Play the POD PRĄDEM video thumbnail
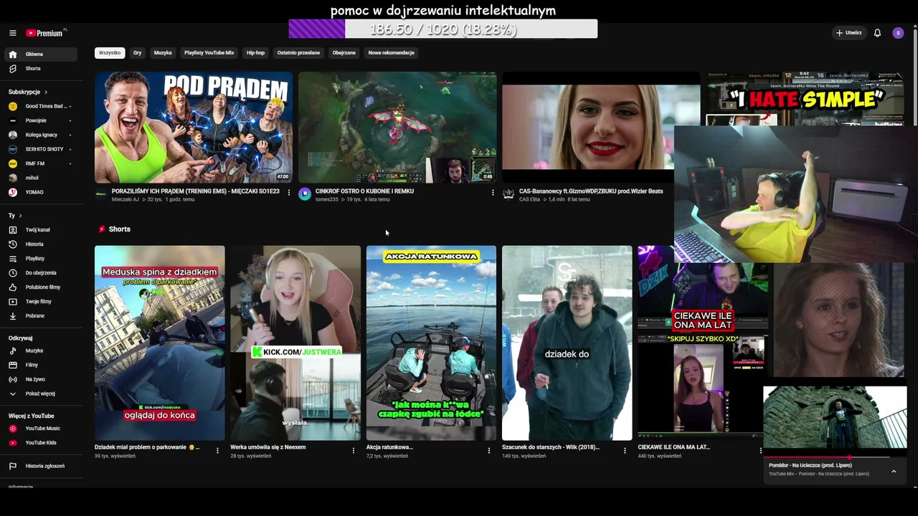Screen dimensions: 918x516 (194, 128)
